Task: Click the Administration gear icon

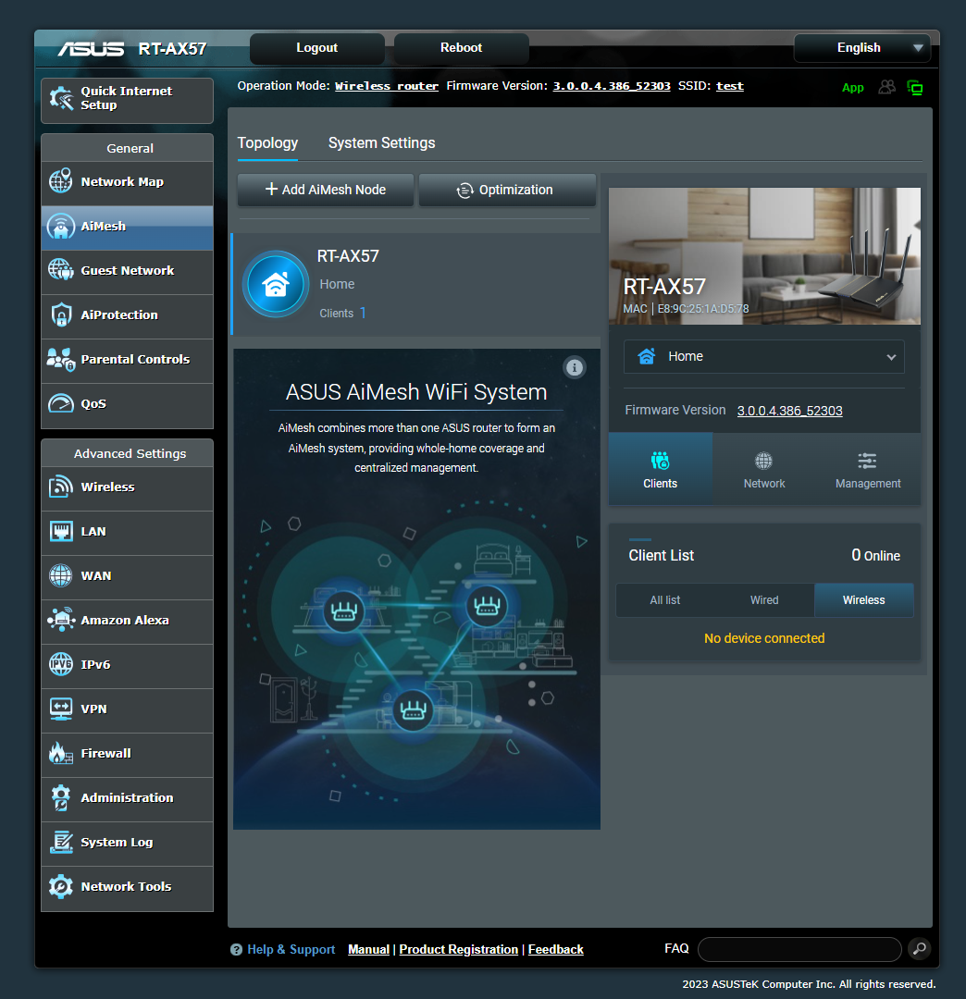Action: pyautogui.click(x=61, y=797)
